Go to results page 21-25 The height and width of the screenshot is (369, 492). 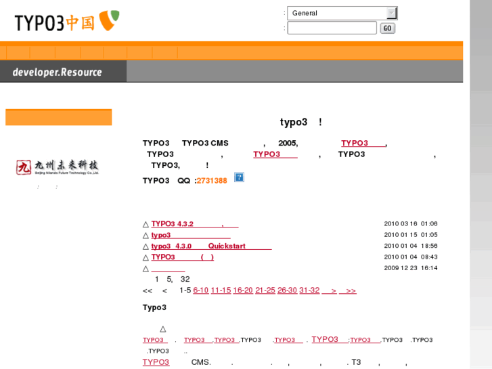point(265,290)
